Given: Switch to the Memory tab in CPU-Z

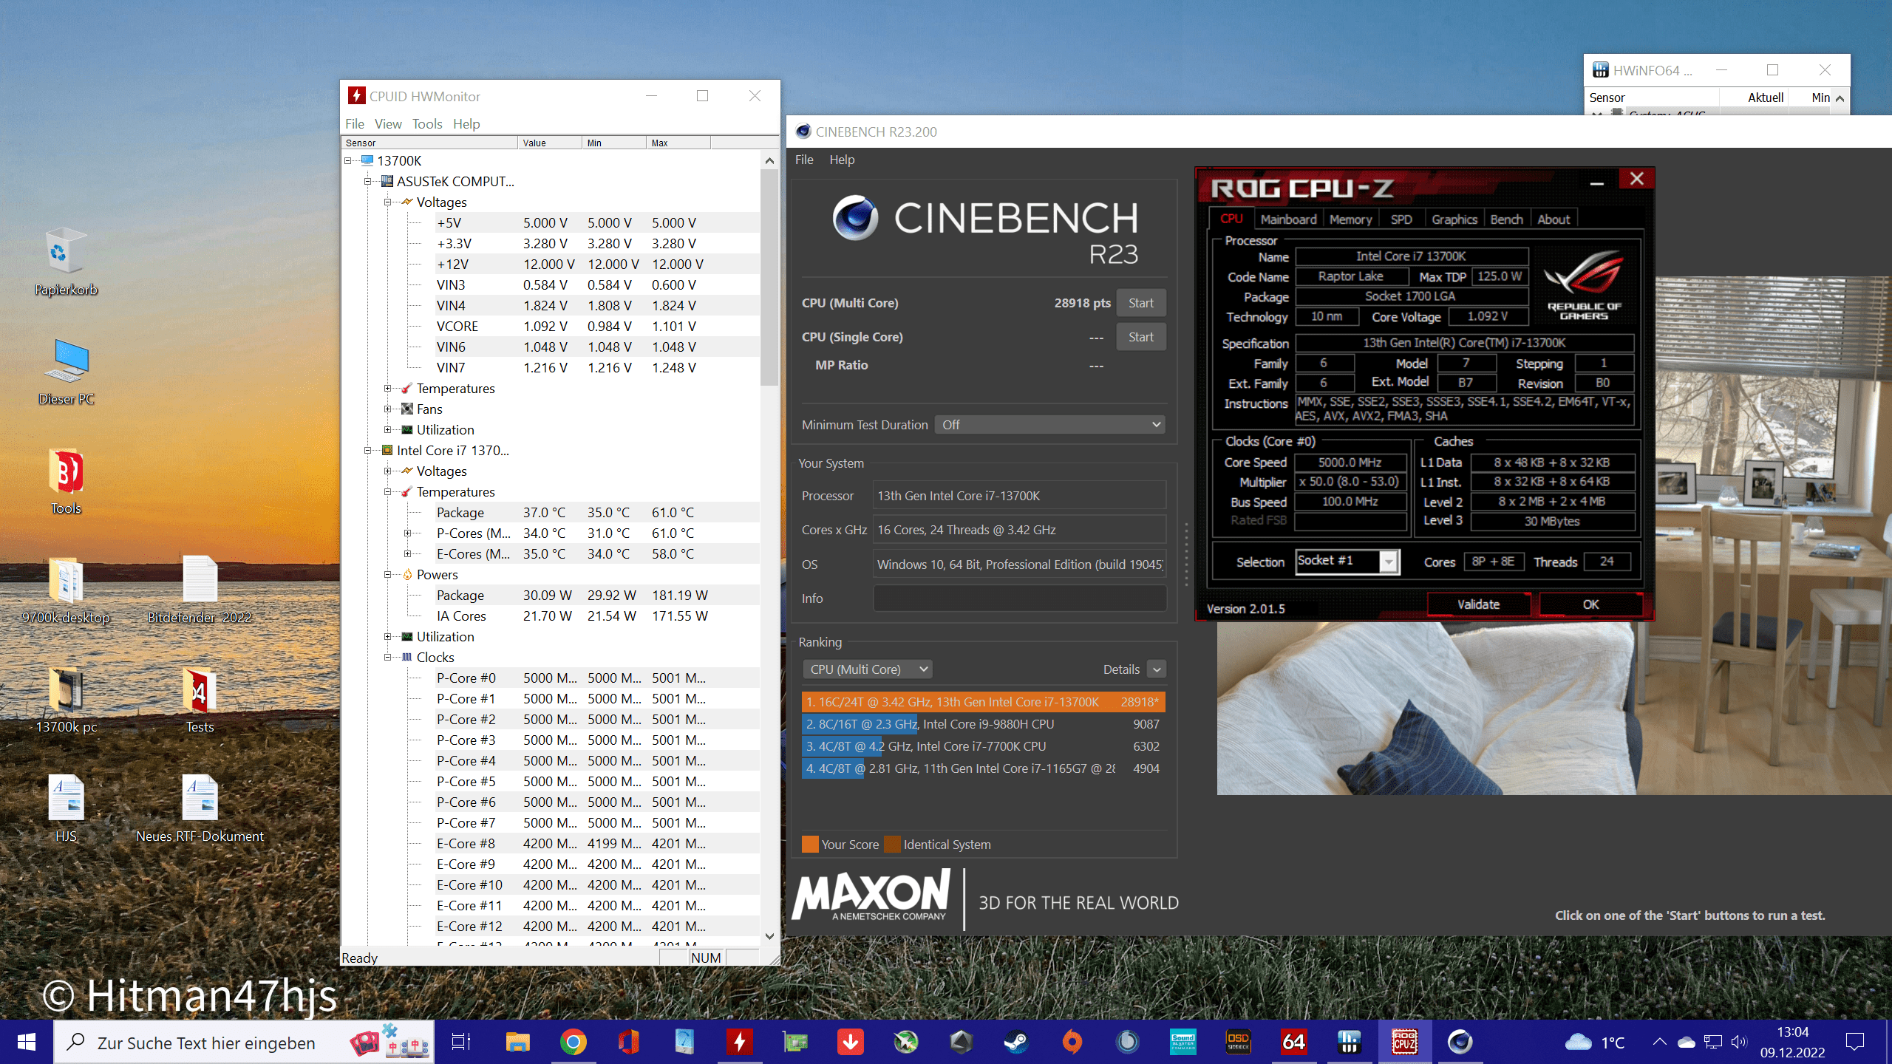Looking at the screenshot, I should (x=1350, y=219).
